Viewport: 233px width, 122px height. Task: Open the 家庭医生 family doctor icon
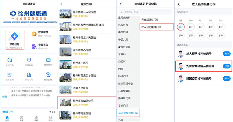click(29, 62)
